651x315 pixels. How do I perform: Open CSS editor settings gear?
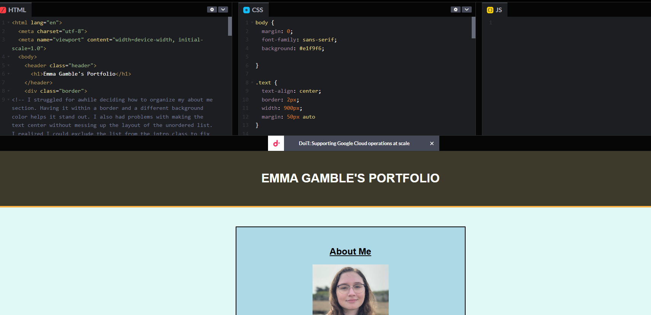coord(456,9)
